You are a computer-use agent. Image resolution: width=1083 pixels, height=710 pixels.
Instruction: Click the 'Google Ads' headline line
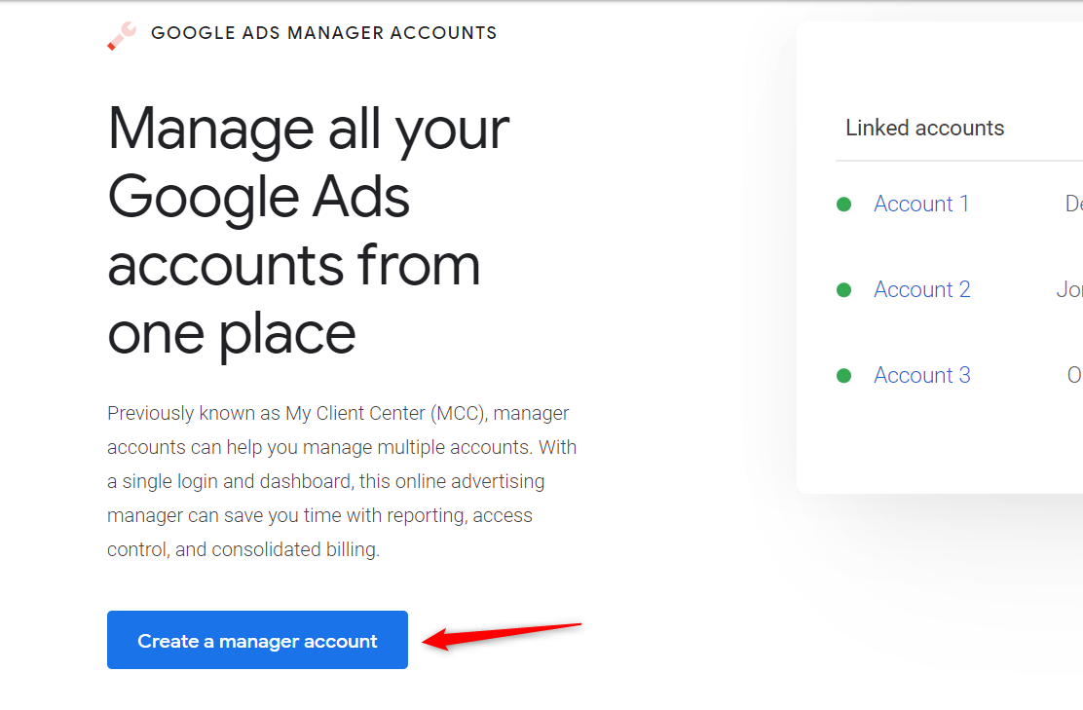coord(259,199)
